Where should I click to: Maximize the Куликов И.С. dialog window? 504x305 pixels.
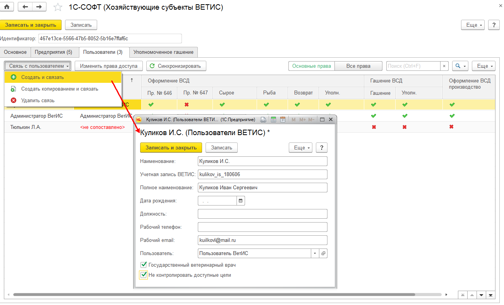coord(322,120)
